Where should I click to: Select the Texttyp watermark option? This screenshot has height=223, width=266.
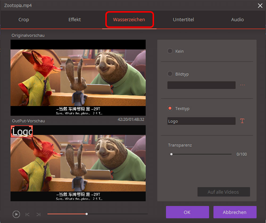[170, 108]
